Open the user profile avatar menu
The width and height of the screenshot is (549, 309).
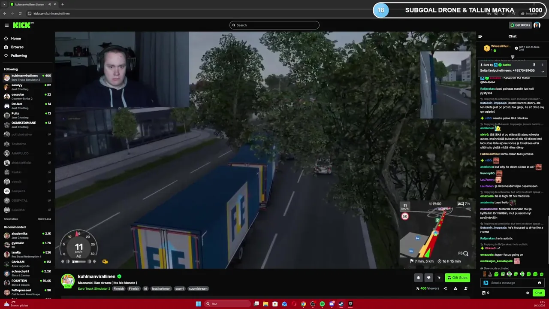click(537, 25)
